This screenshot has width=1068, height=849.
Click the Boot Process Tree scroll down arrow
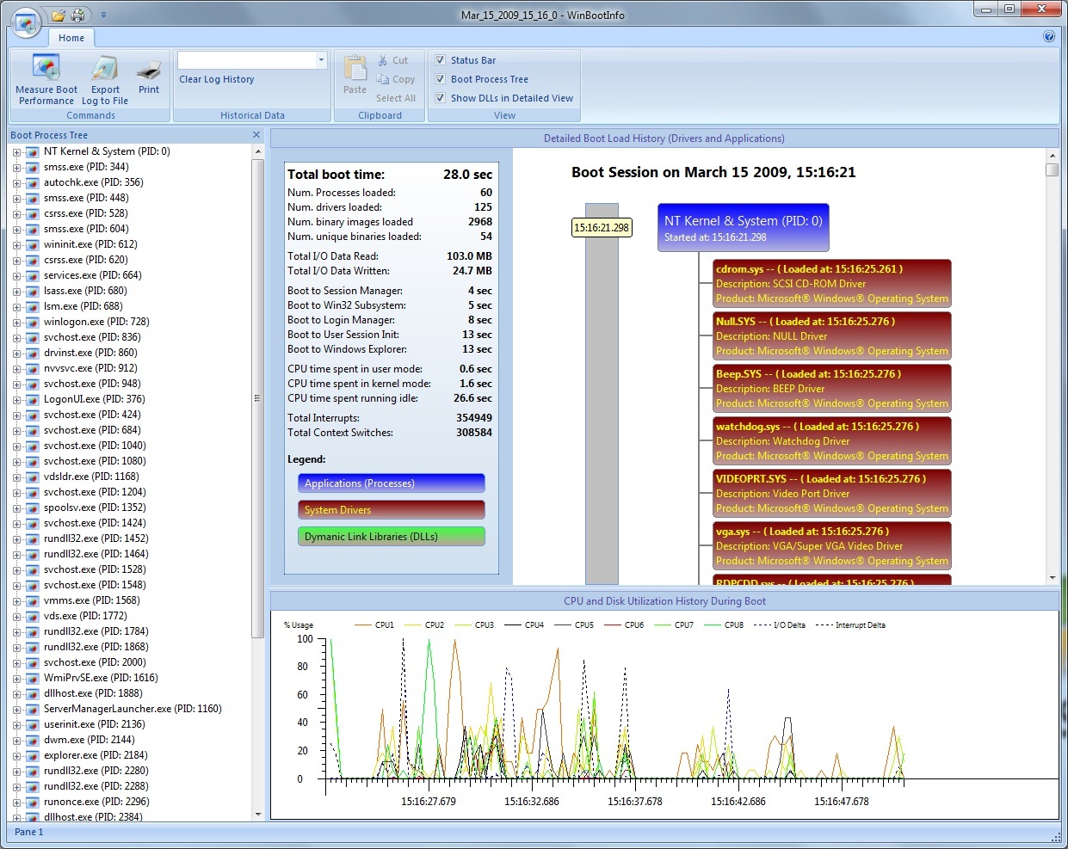[258, 815]
